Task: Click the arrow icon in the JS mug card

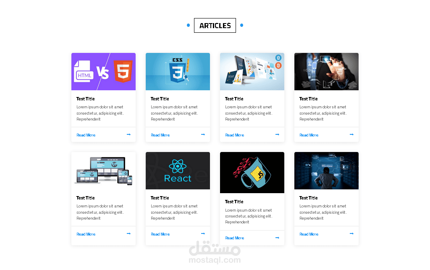Action: [x=277, y=238]
